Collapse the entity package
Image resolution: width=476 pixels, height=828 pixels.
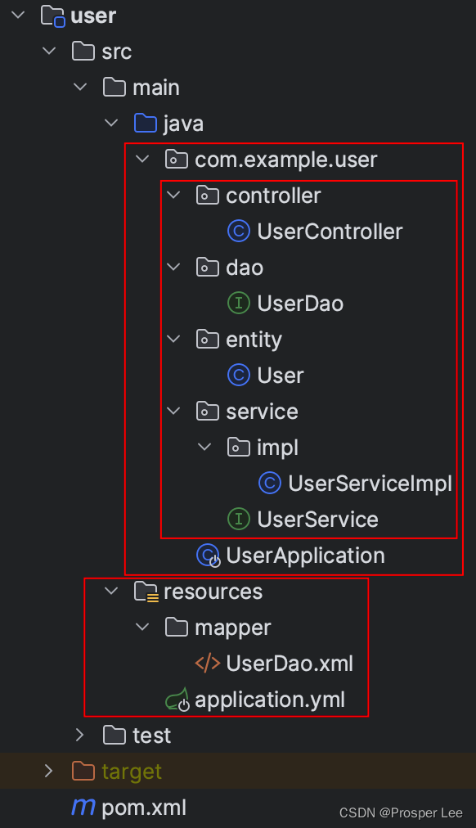174,338
